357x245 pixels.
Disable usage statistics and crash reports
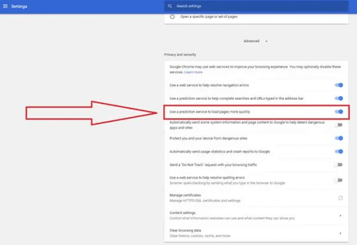pyautogui.click(x=339, y=151)
